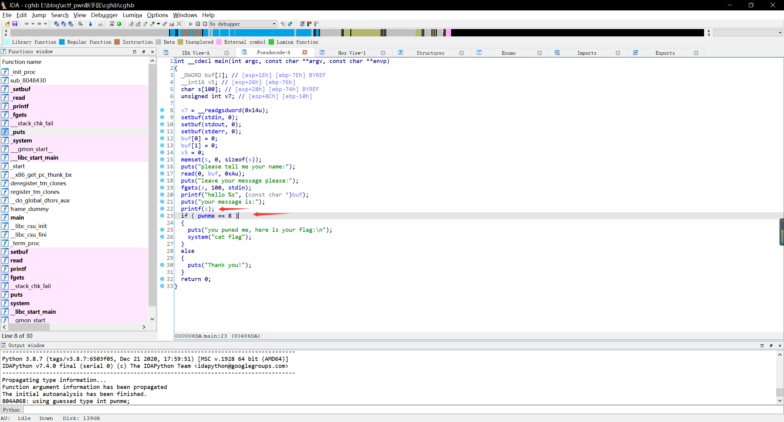Open dropdown right of navigation band
The image size is (784, 422).
point(779,33)
